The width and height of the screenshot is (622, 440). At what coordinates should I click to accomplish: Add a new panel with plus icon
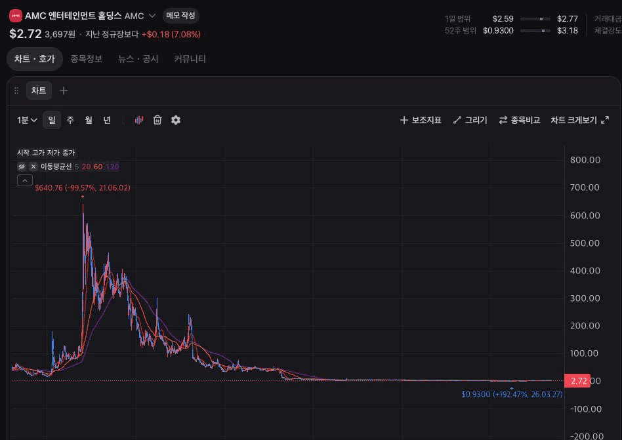[64, 90]
